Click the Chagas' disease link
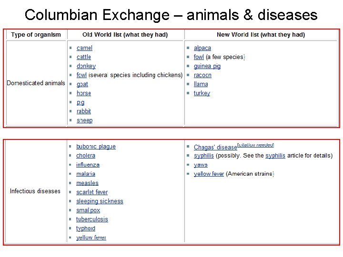 click(215, 147)
